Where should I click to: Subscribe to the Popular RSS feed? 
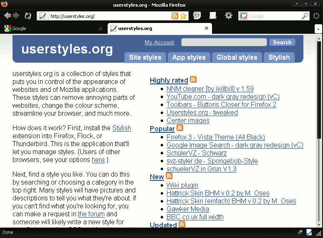click(180, 128)
